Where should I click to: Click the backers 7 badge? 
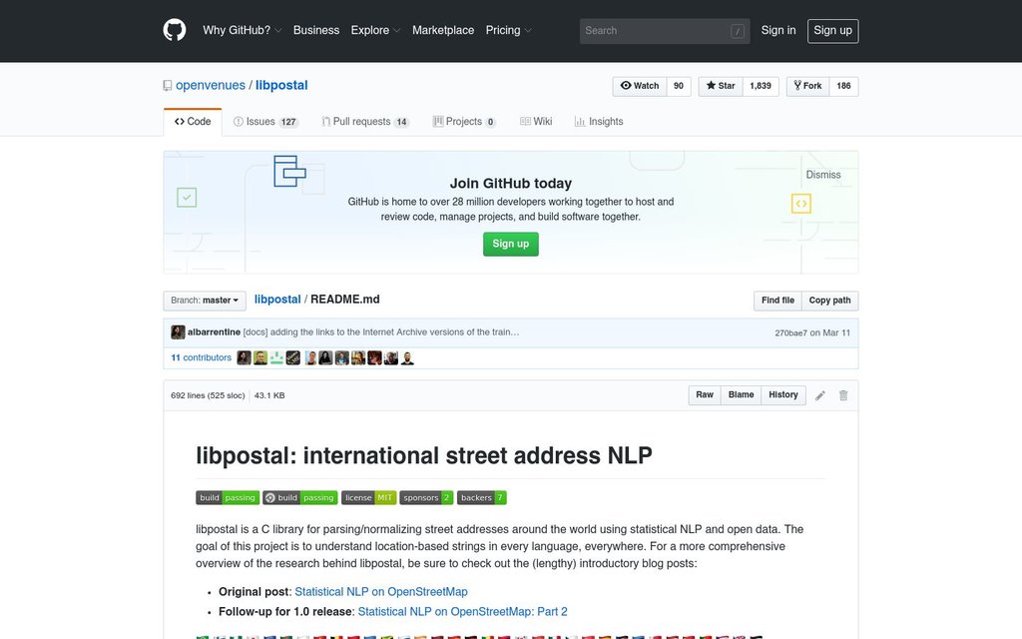click(482, 497)
